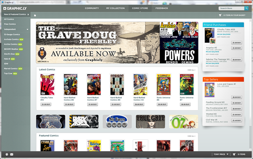Open the Archie #616 banner tile
The image size is (253, 159).
[x=179, y=29]
